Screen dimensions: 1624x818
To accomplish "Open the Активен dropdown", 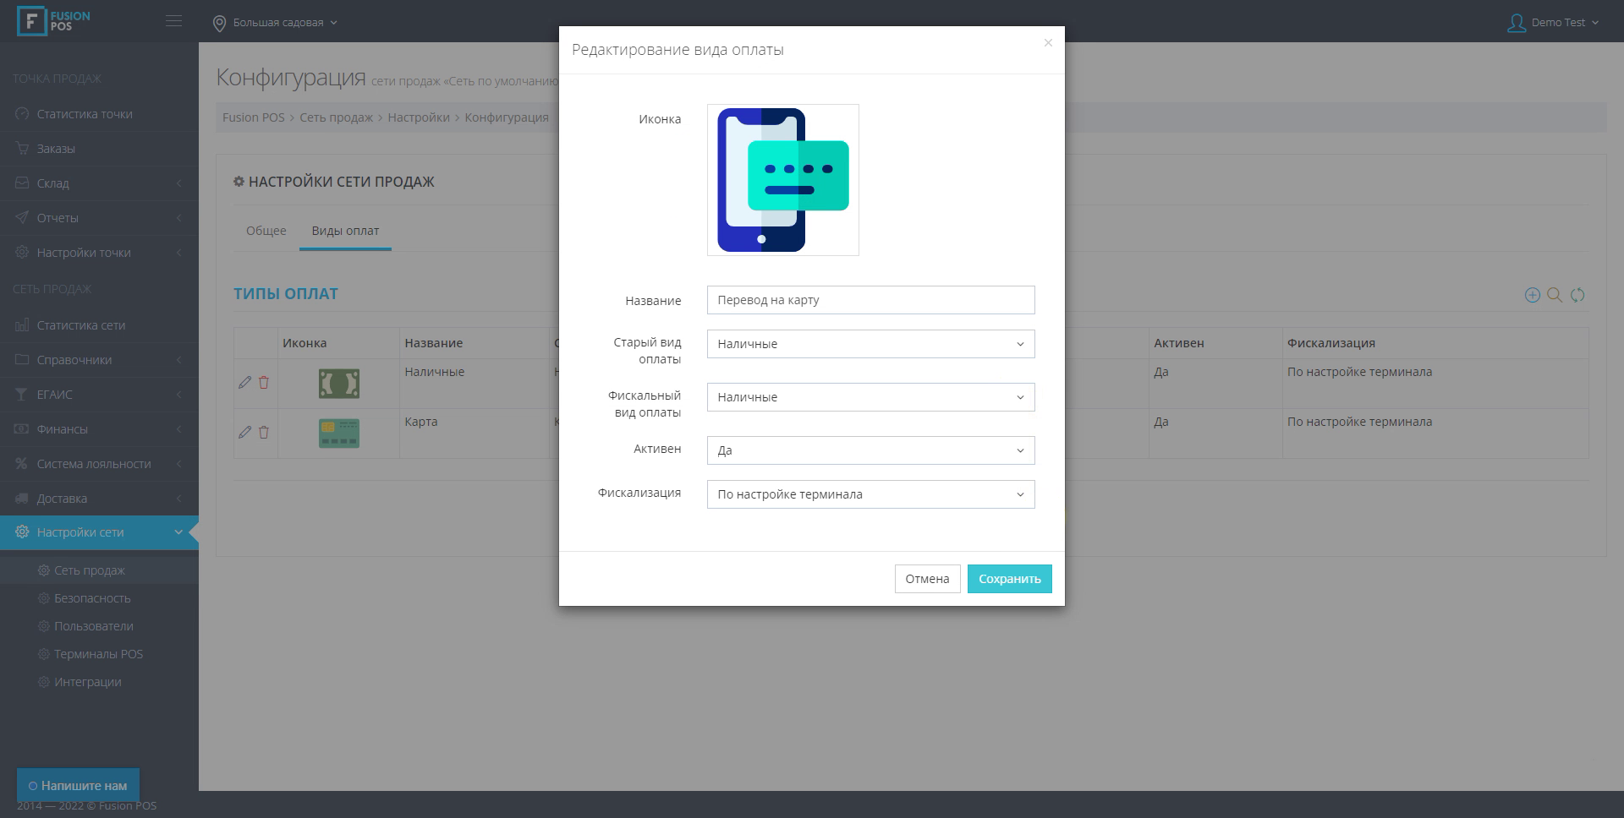I will pyautogui.click(x=870, y=450).
